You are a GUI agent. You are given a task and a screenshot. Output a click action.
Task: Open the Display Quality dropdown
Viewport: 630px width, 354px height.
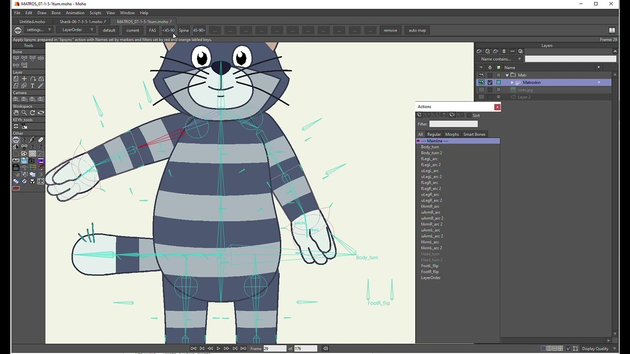point(598,349)
